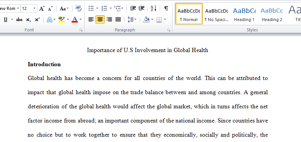This screenshot has width=301, height=142.
Task: Justify the paragraph text
Action: tap(118, 20)
